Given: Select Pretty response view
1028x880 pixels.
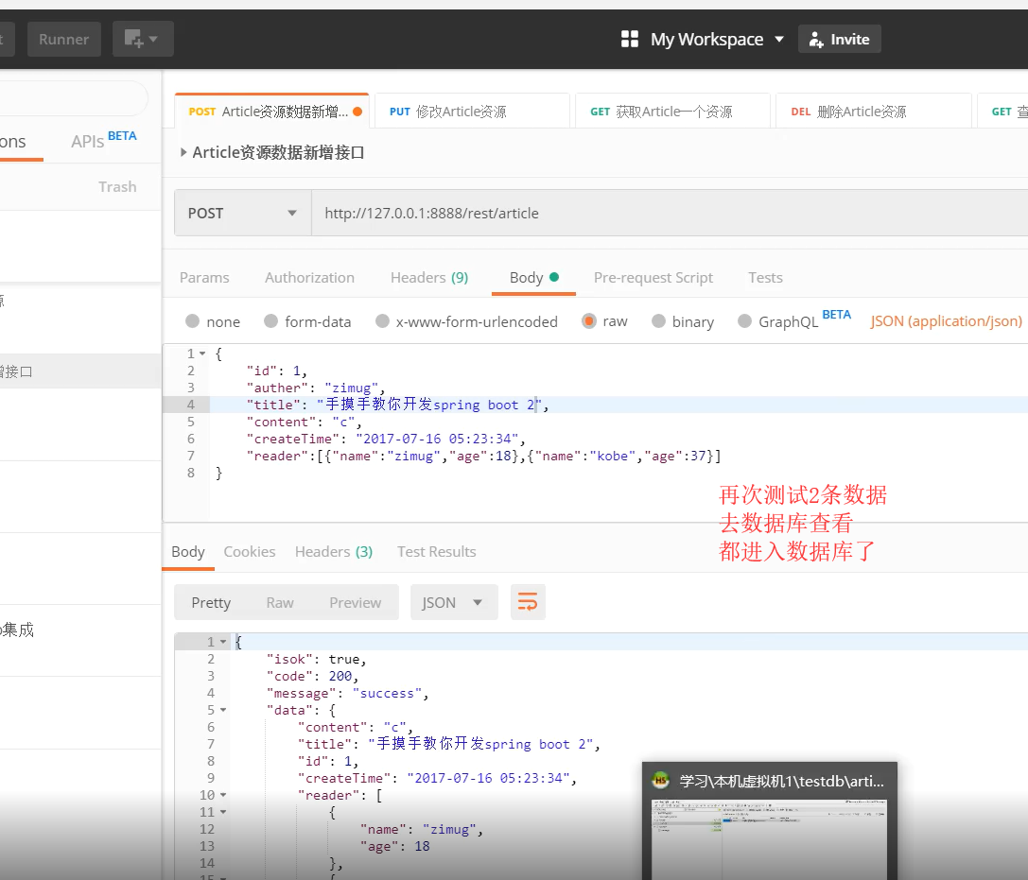Looking at the screenshot, I should click(211, 603).
